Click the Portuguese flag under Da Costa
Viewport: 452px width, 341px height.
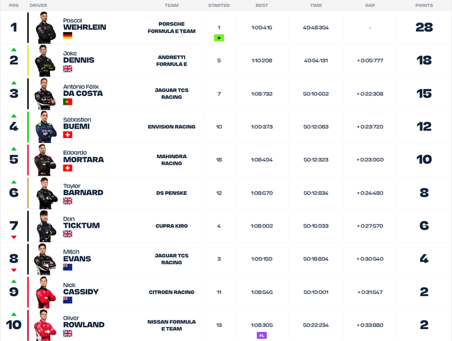pos(68,102)
